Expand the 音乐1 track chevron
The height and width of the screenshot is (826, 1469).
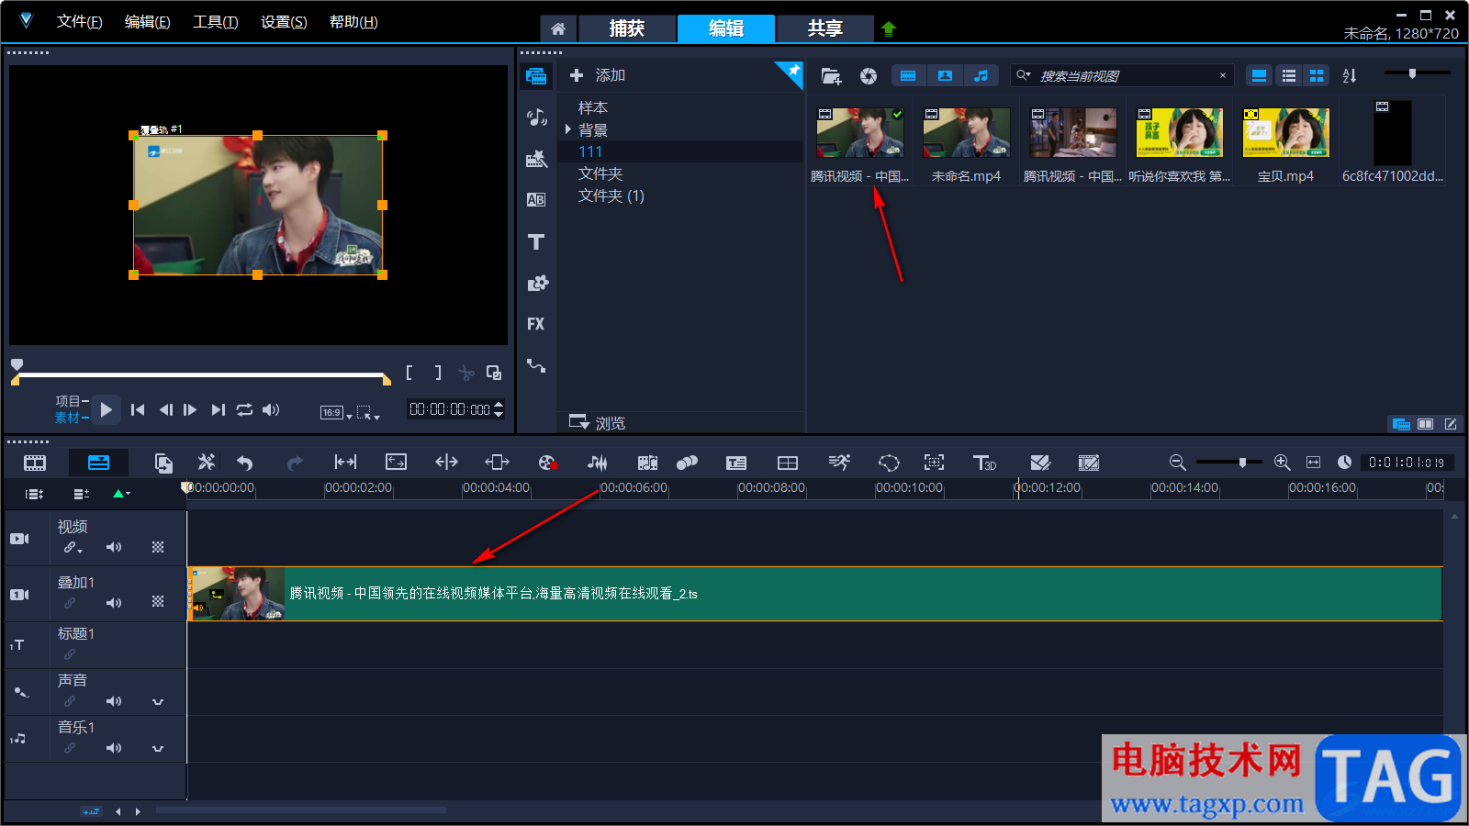point(158,749)
